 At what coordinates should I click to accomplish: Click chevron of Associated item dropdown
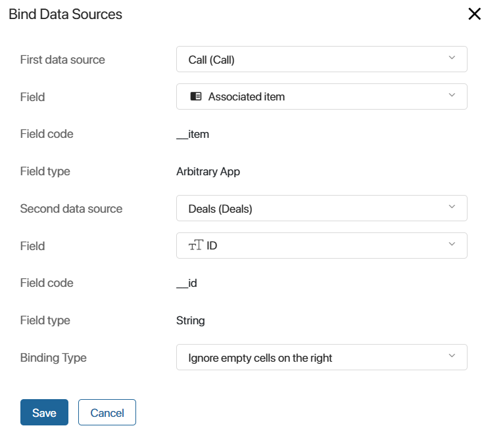coord(452,95)
